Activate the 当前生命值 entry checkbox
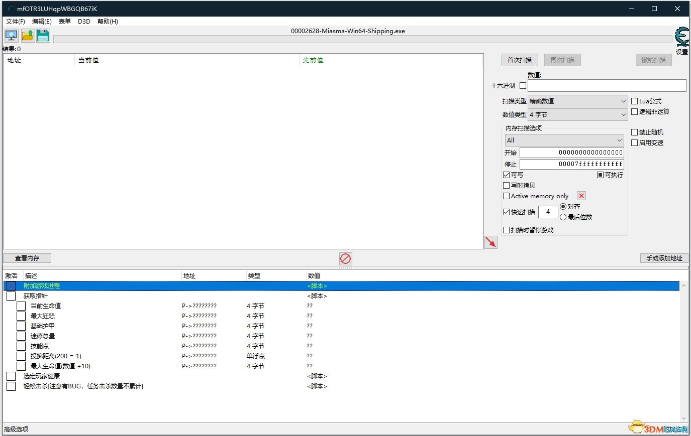Image resolution: width=691 pixels, height=436 pixels. coord(21,306)
